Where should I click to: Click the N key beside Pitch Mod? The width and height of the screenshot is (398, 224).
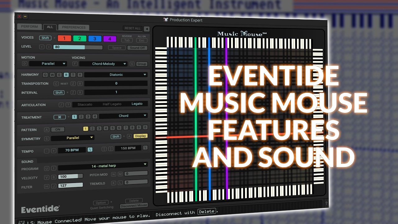[x=113, y=174]
